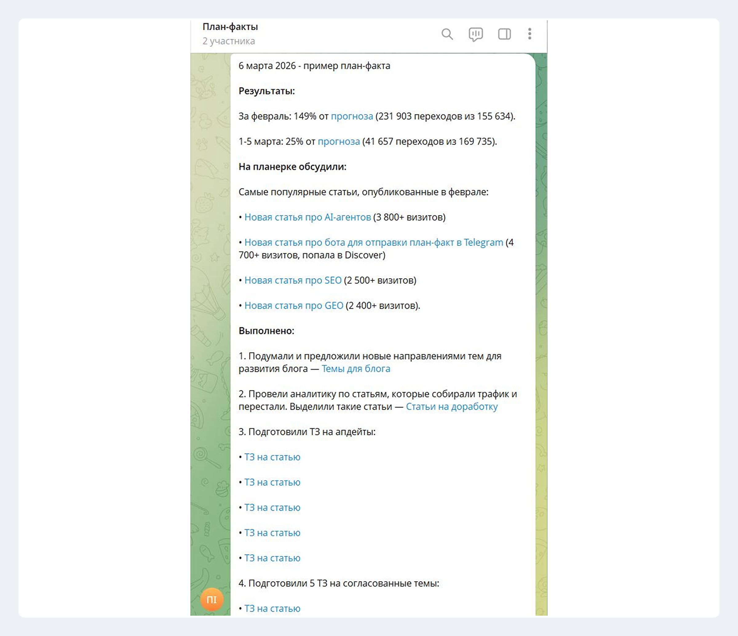Click the orange ПІ sender avatar
The image size is (738, 636).
pyautogui.click(x=212, y=599)
